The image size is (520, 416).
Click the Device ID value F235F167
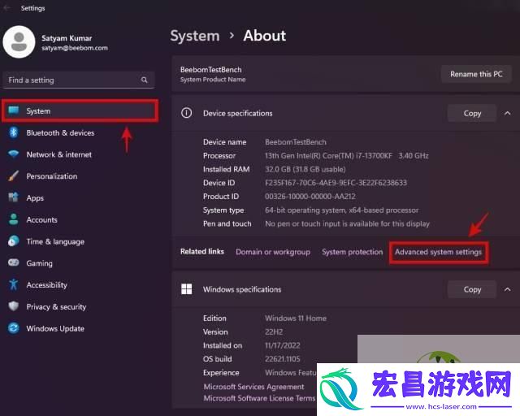coord(336,183)
